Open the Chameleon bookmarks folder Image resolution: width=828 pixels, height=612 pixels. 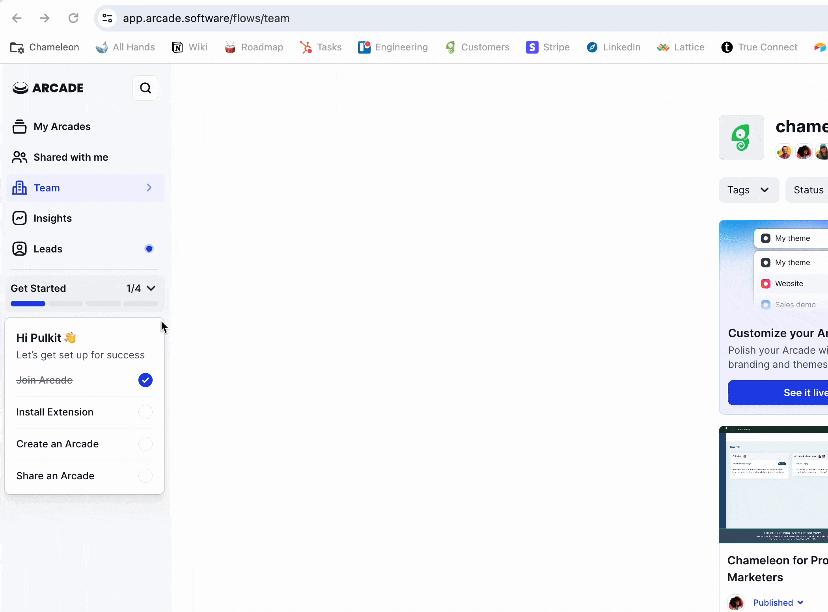click(45, 47)
